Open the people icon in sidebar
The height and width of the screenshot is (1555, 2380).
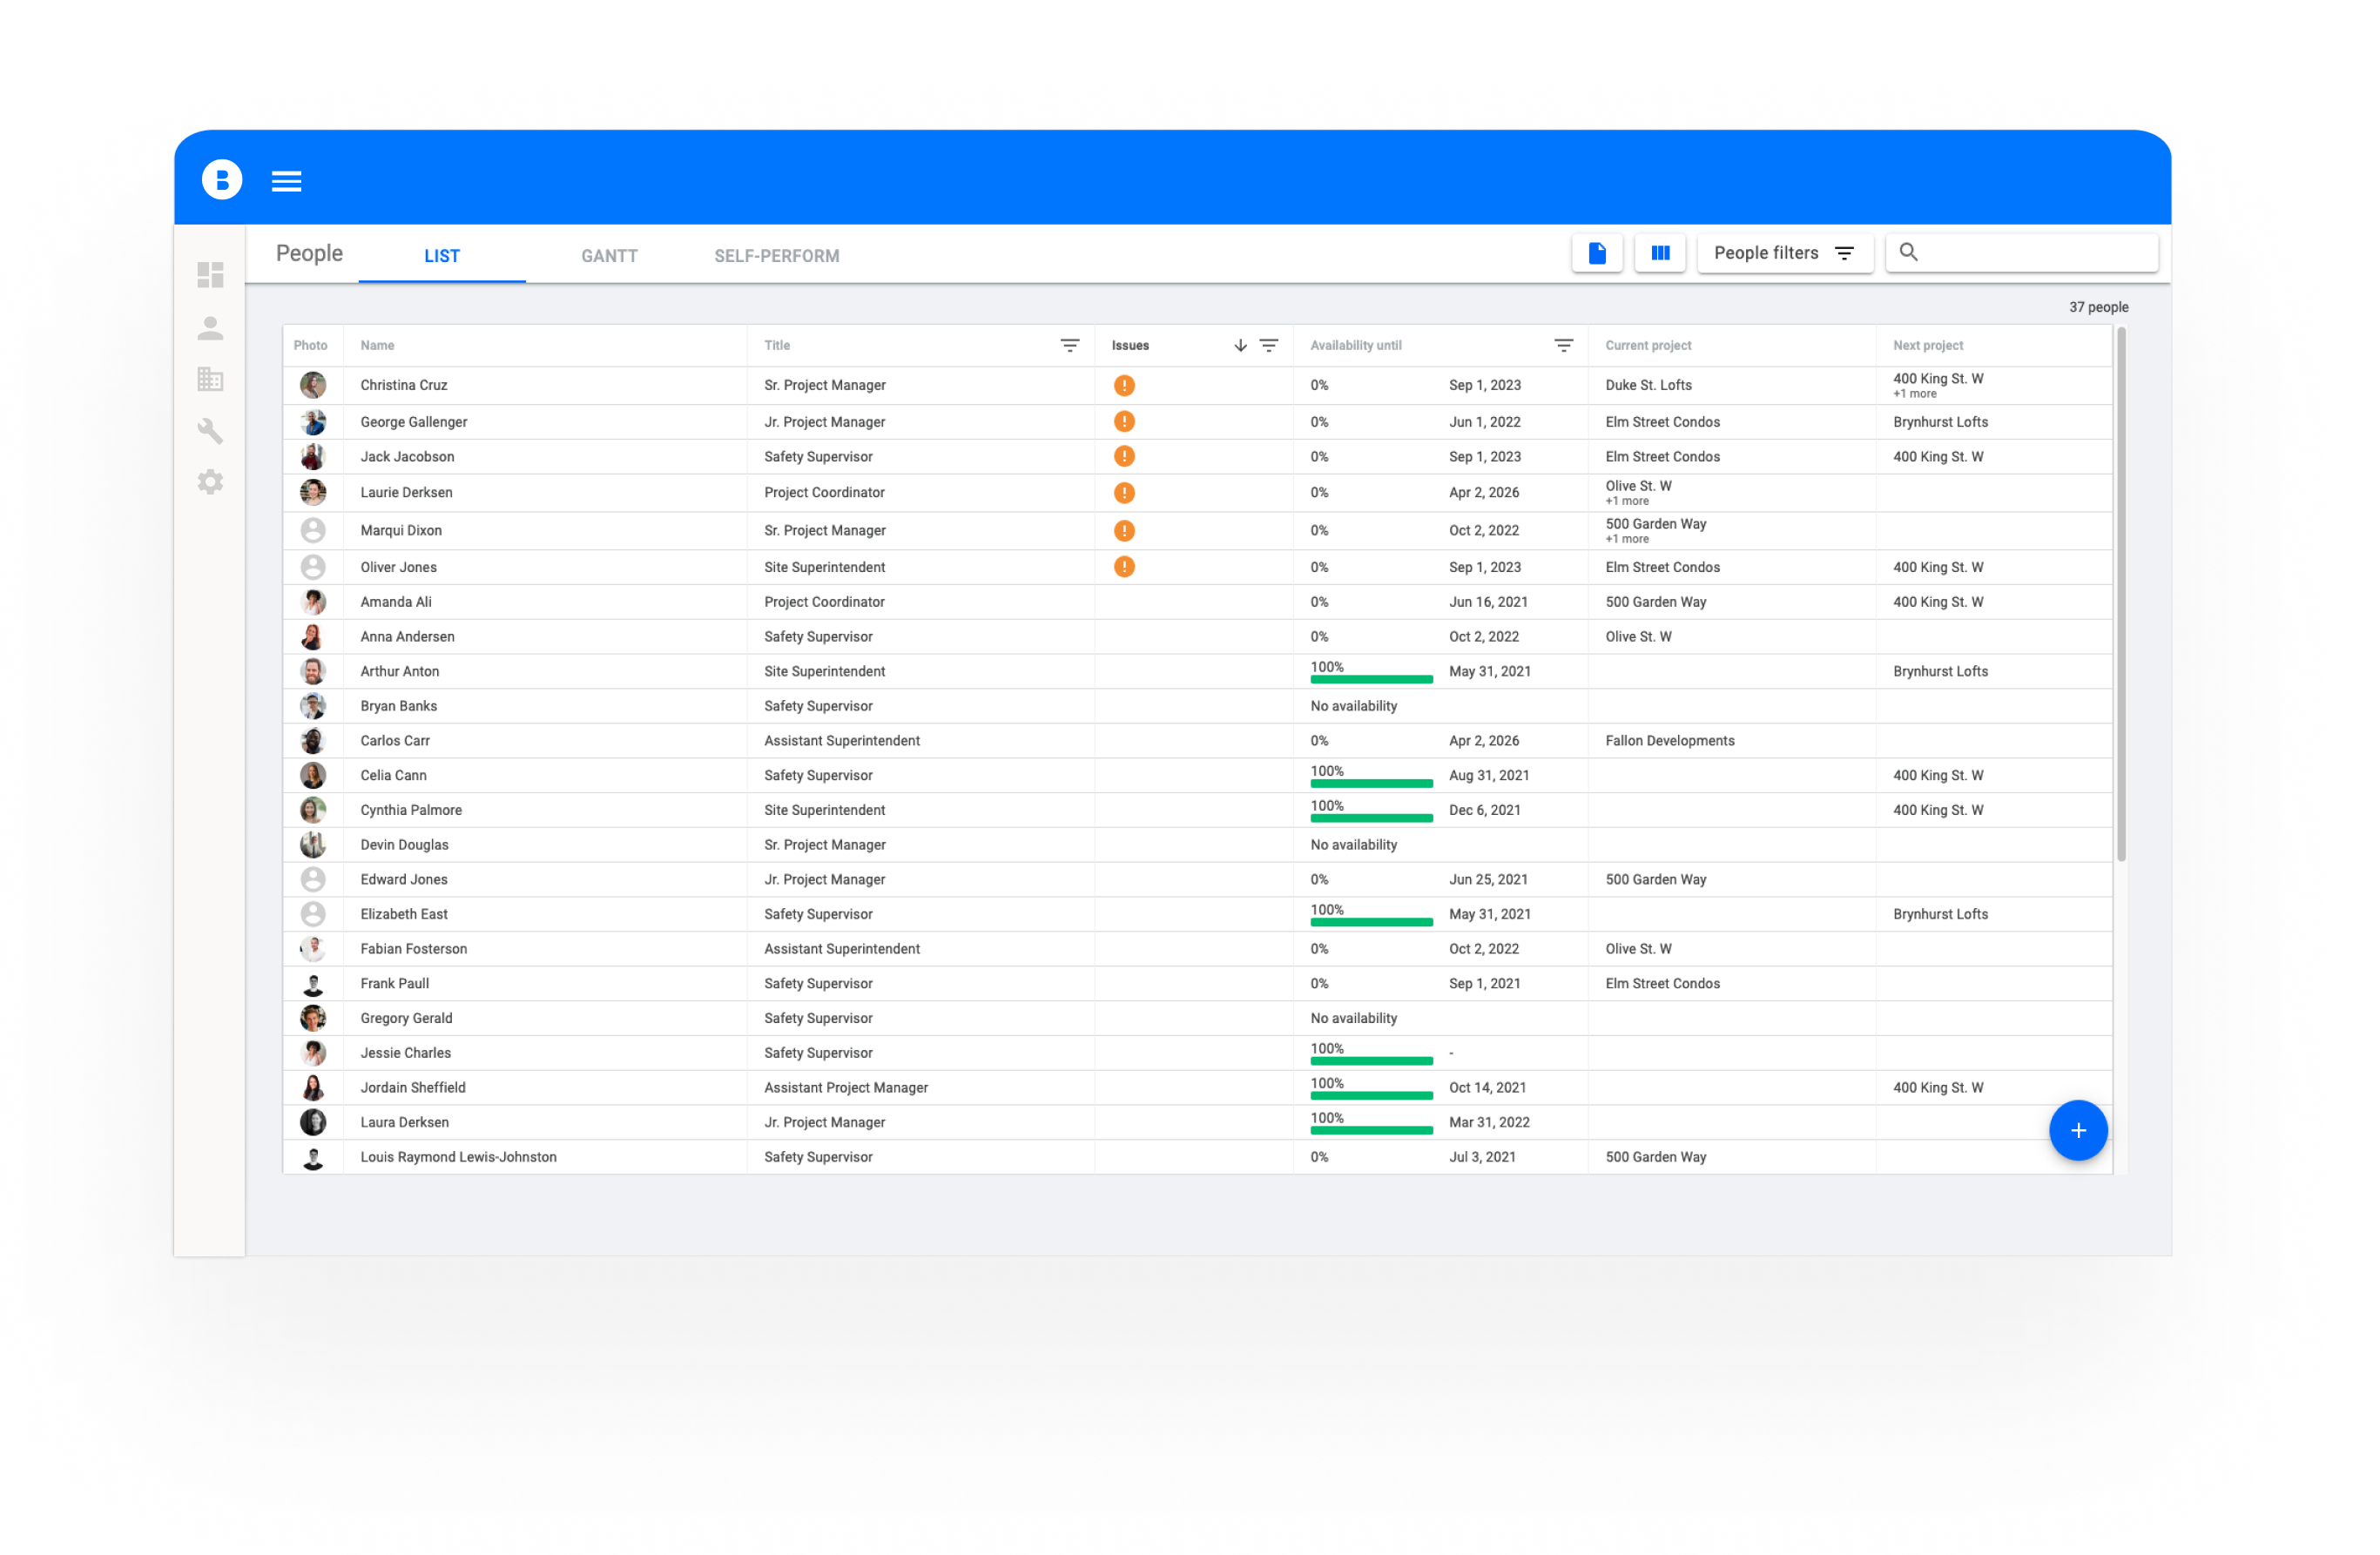[x=210, y=328]
